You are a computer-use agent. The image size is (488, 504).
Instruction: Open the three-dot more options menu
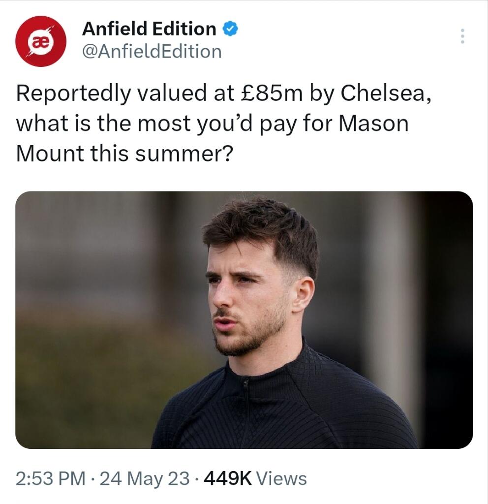tap(461, 36)
